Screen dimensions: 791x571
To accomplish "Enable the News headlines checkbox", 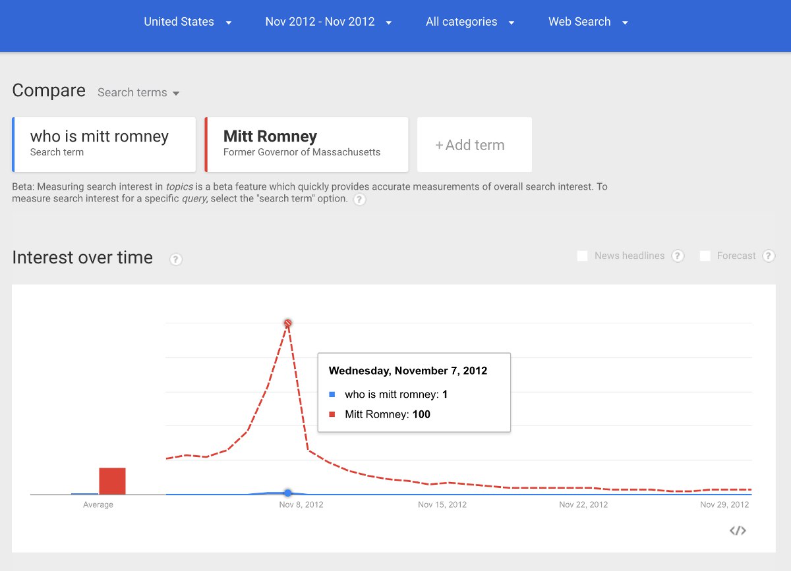I will [582, 256].
